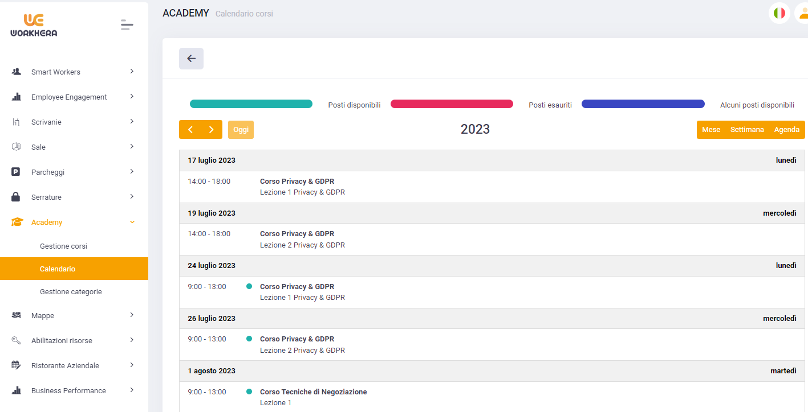The width and height of the screenshot is (808, 412).
Task: Open 19 luglio Corso Privacy & GDPR
Action: coord(297,234)
